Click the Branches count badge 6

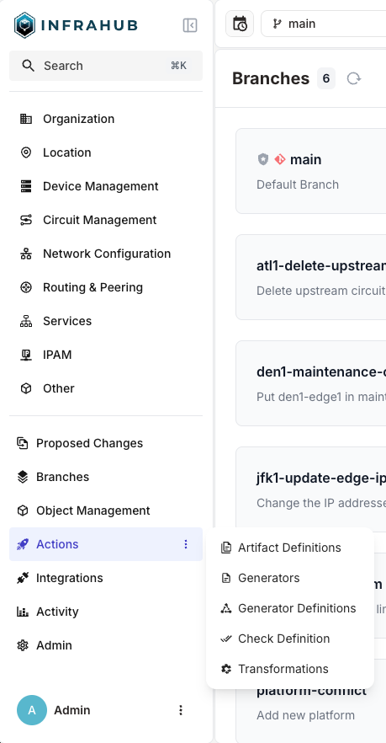[326, 78]
